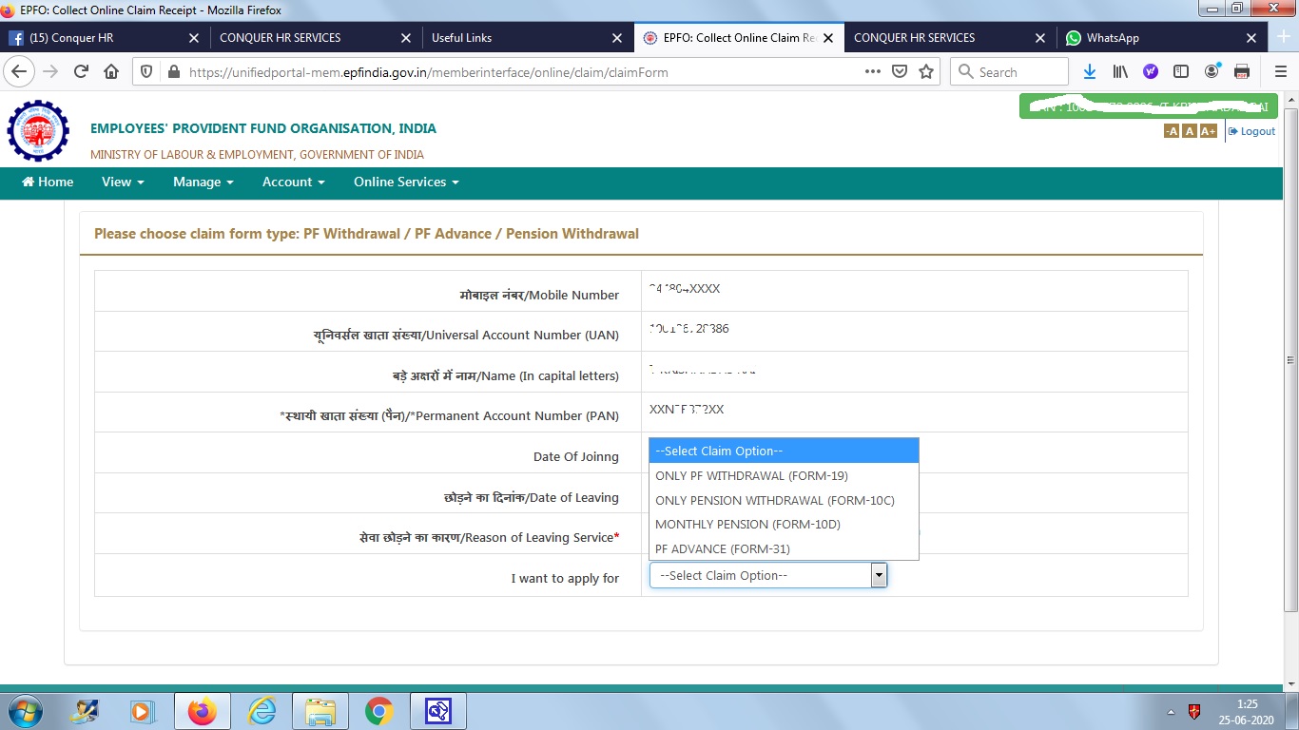
Task: Click the Universal Account Number (UAN) label
Action: coord(467,335)
